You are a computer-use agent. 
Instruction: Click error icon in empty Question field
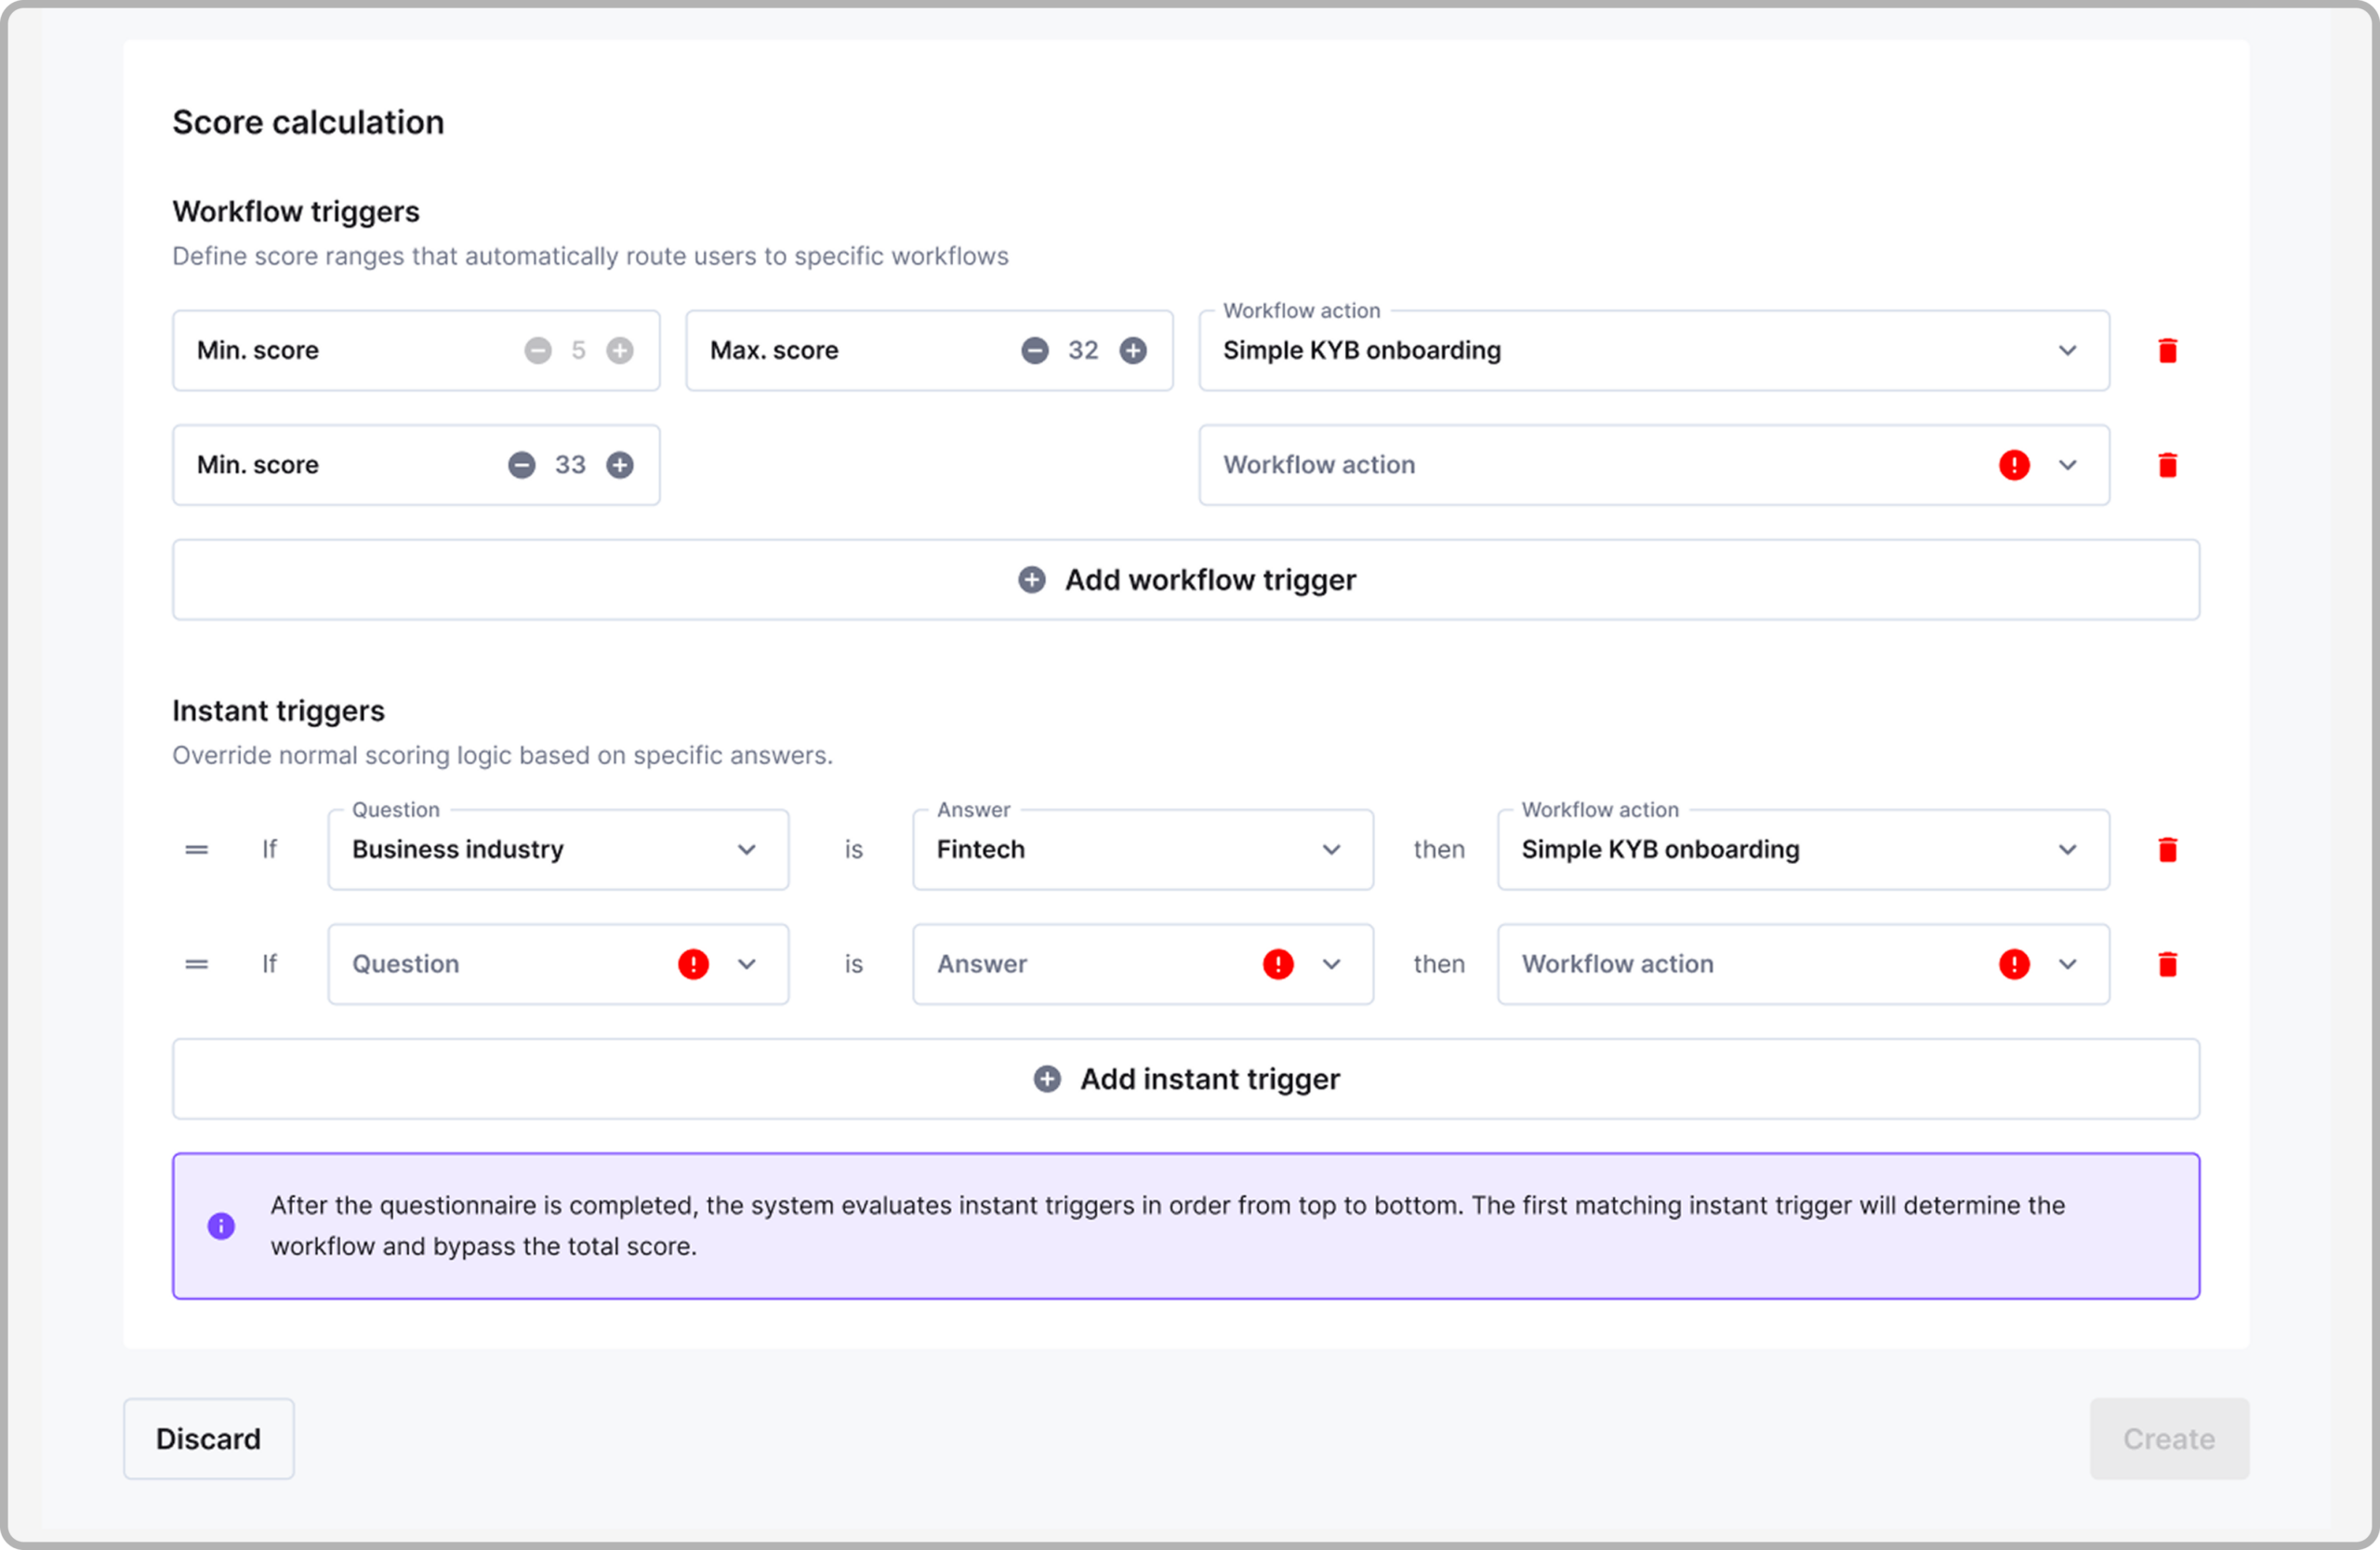[x=693, y=965]
